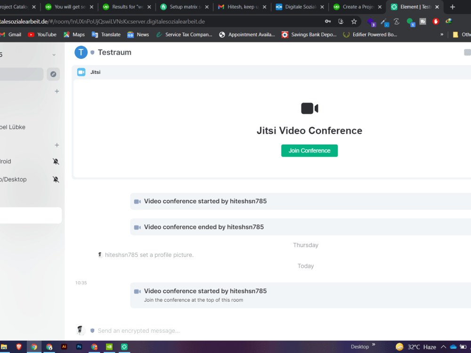Screen dimensions: 471x353
Task: Click green extension with badge 1
Action: [x=410, y=22]
